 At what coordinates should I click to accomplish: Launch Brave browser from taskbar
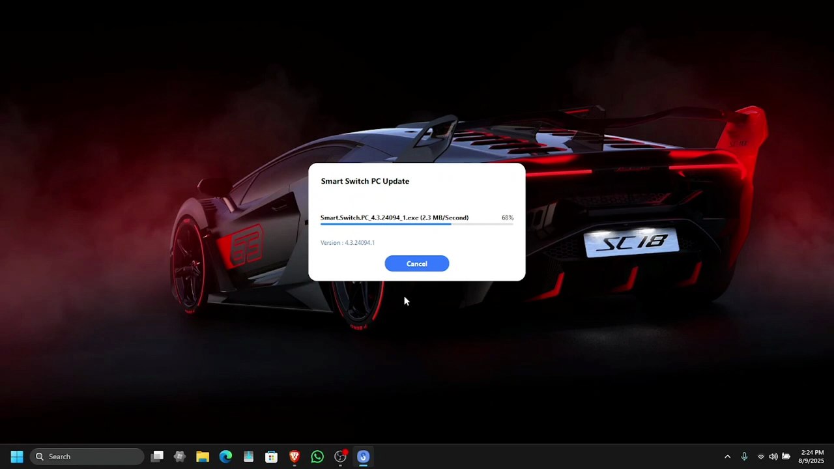(295, 457)
